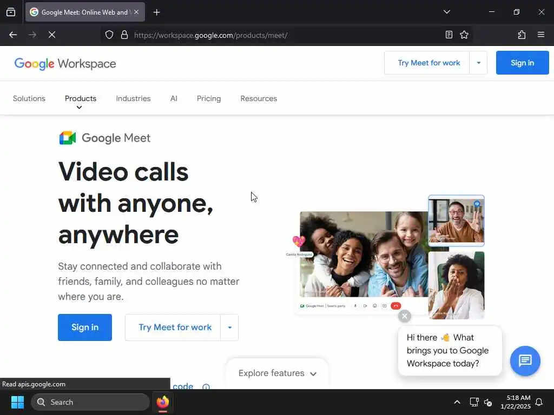Open the muted volume tray icon
This screenshot has width=554, height=415.
point(489,402)
